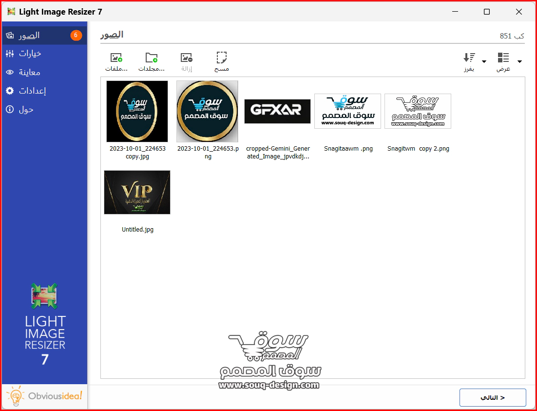537x411 pixels.
Task: Click the الصور page heading
Action: tap(112, 35)
